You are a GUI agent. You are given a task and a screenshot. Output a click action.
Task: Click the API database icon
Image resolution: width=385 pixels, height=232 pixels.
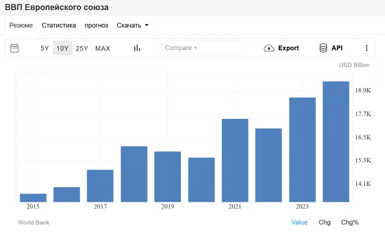click(323, 48)
